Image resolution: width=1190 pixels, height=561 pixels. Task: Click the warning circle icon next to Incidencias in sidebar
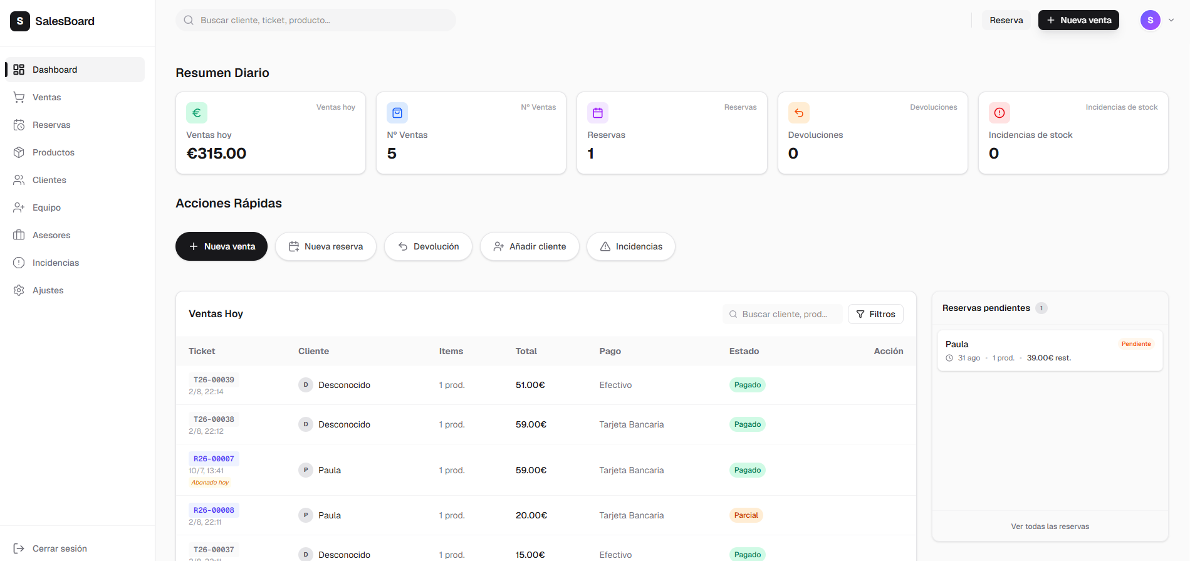tap(19, 263)
